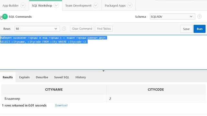This screenshot has width=207, height=116.
Task: Switch to the Saved SQL tab
Action: (x=61, y=77)
